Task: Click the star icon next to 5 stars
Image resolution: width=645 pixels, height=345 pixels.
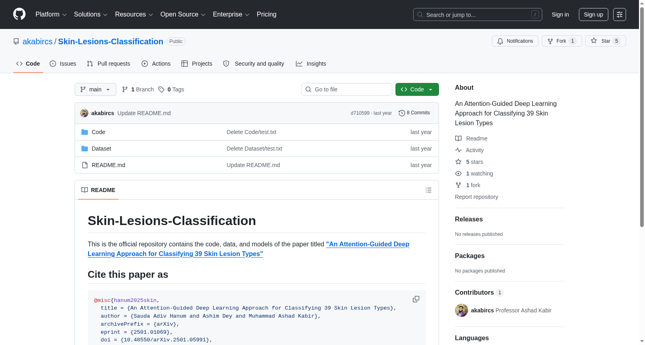Action: click(x=458, y=162)
